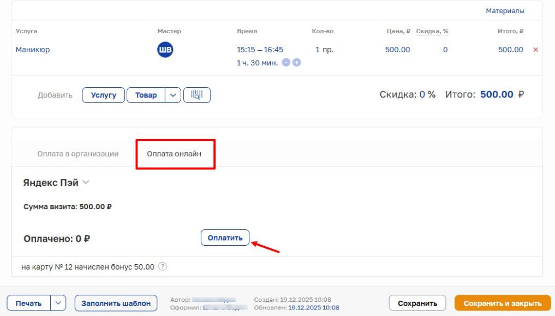
Task: Expand the Печать options arrow
Action: [x=59, y=303]
